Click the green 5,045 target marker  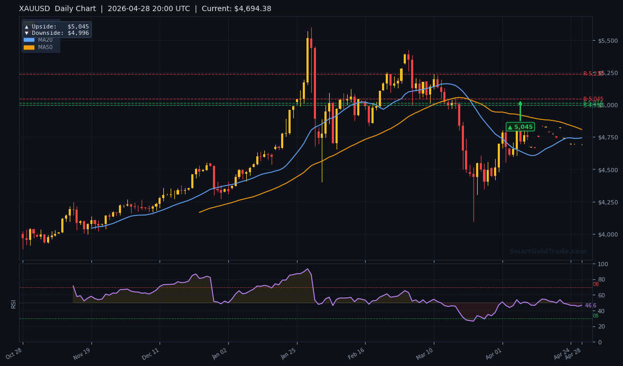pos(519,127)
